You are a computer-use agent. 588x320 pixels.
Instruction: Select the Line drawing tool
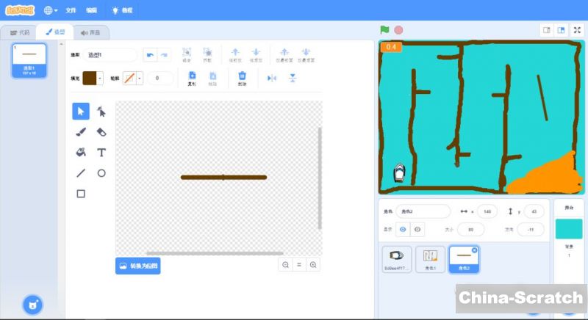point(81,173)
